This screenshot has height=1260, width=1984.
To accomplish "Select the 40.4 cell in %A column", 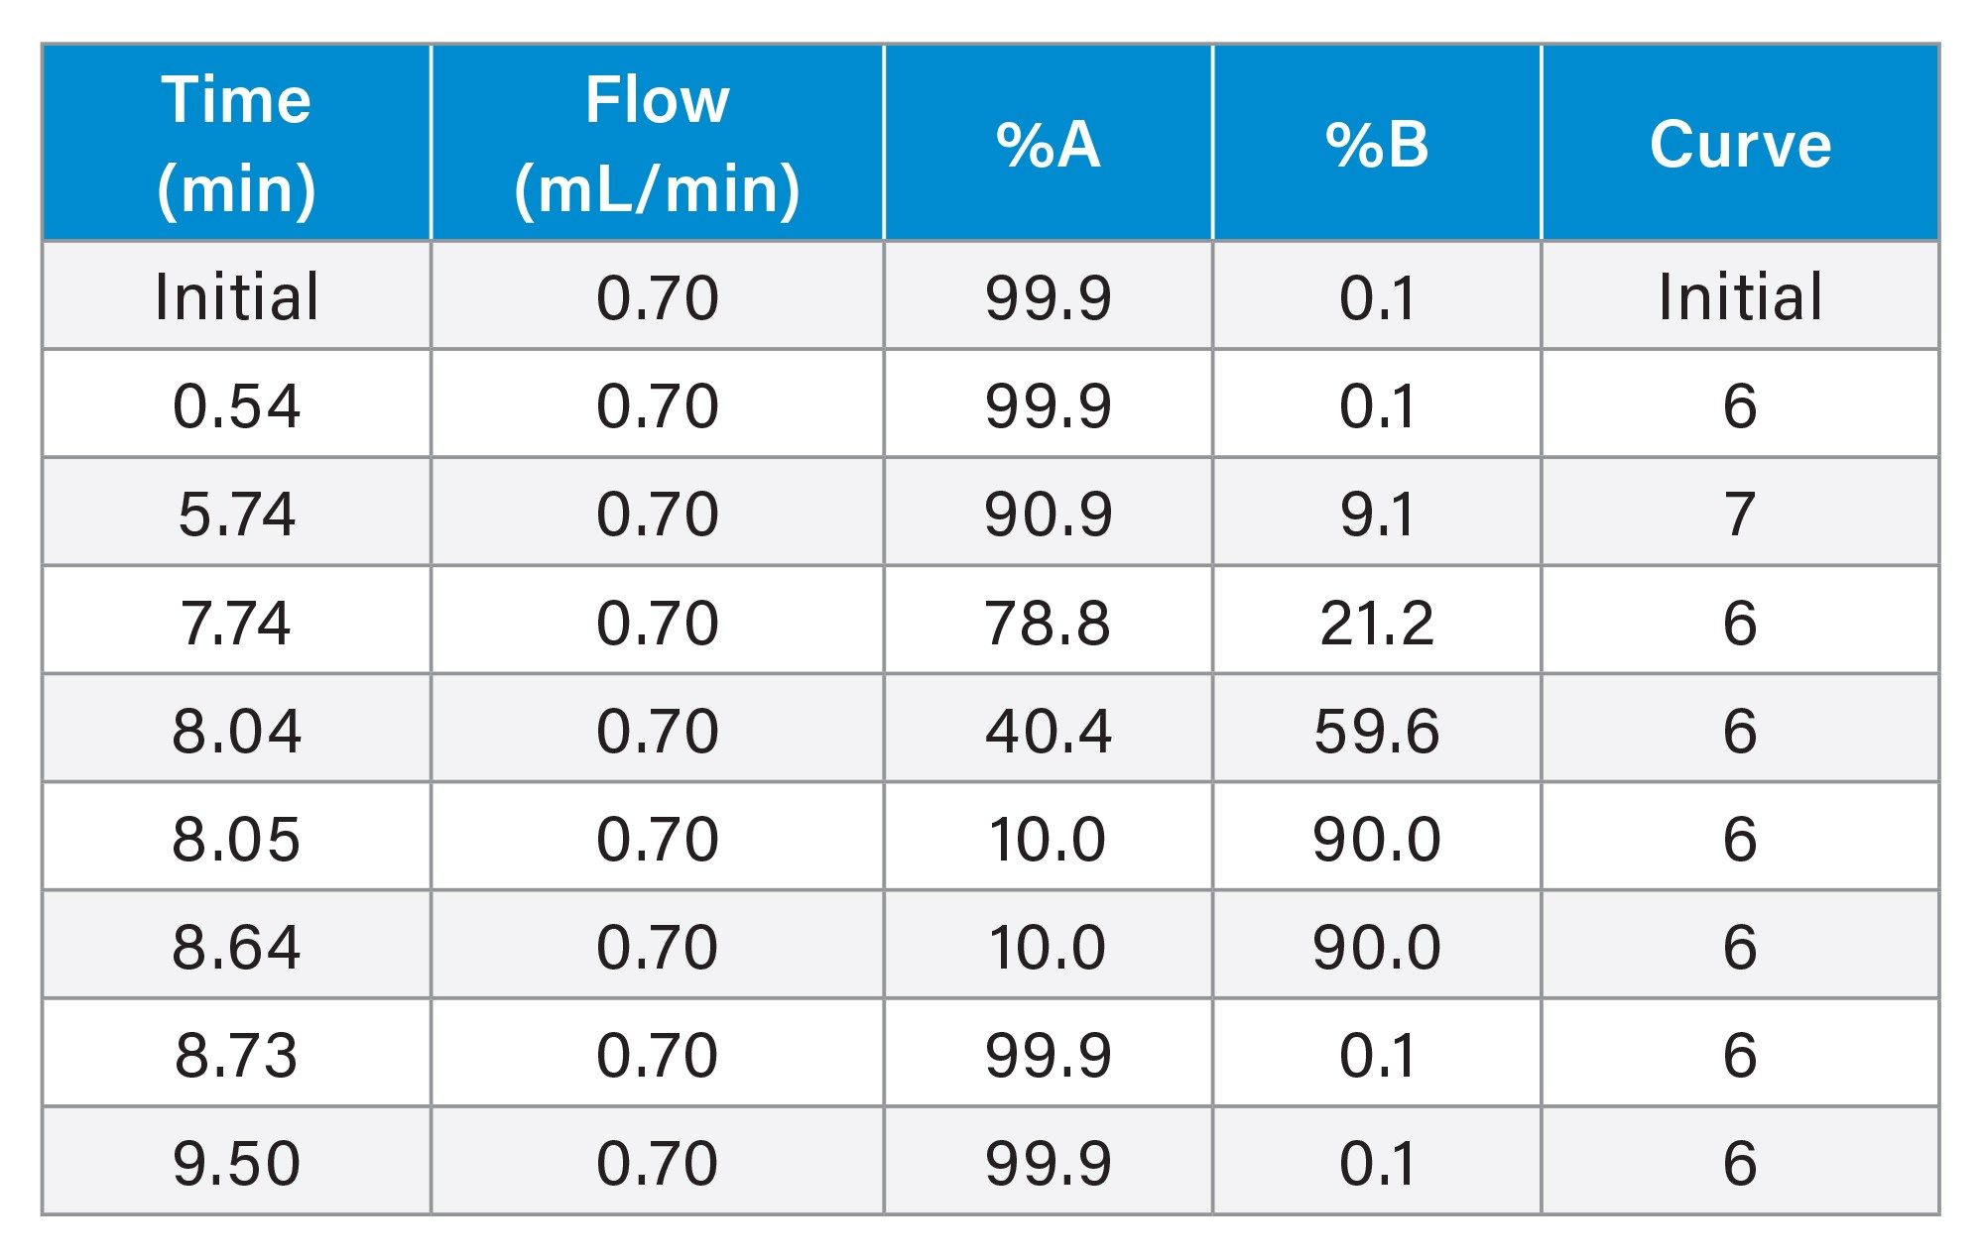I will [1048, 731].
